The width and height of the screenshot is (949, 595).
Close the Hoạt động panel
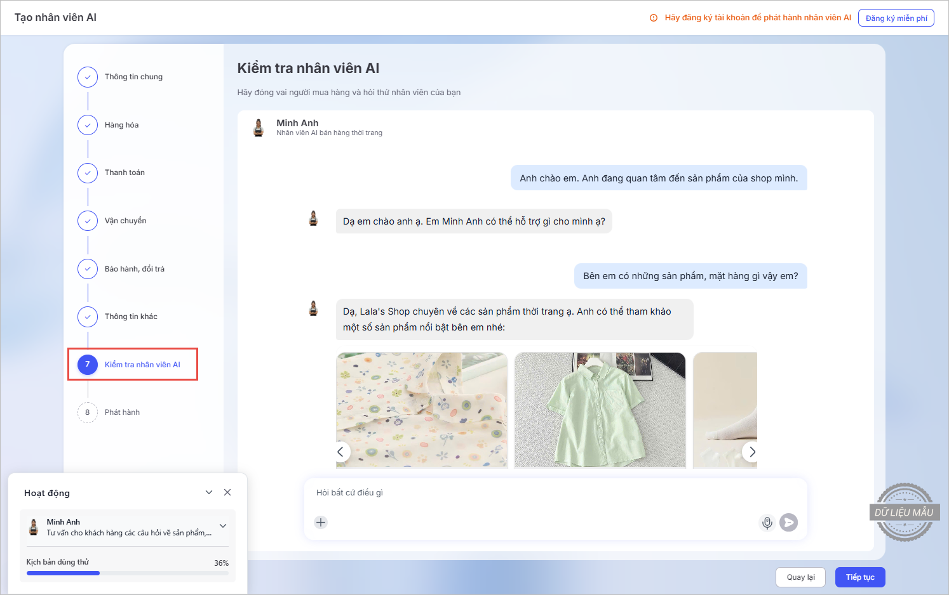point(227,493)
